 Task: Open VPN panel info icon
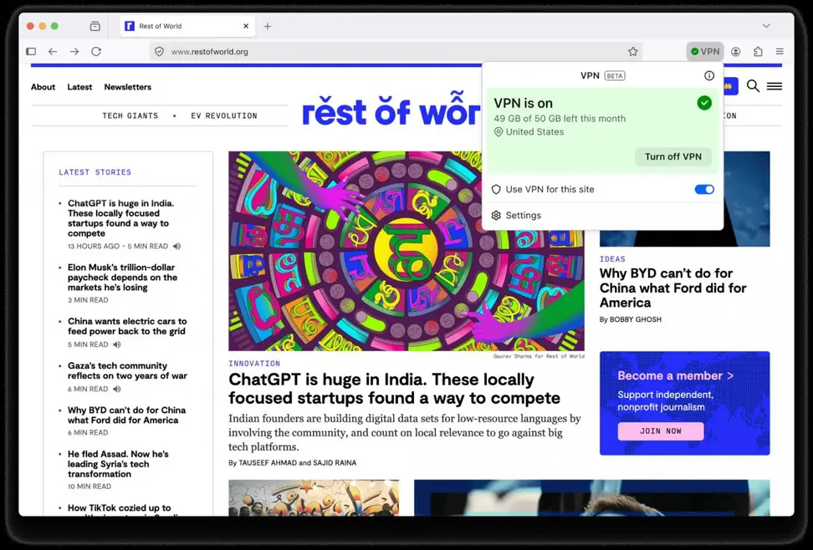[709, 76]
